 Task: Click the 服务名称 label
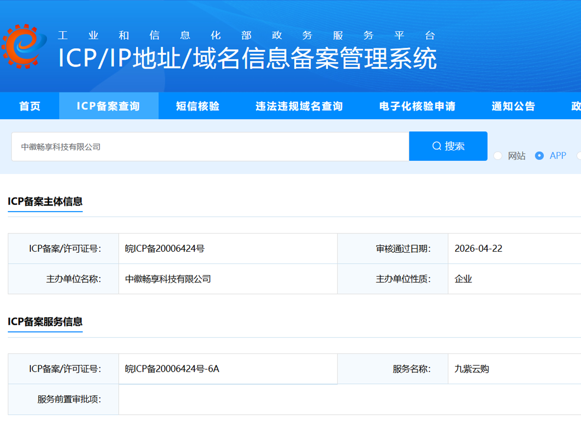click(412, 369)
